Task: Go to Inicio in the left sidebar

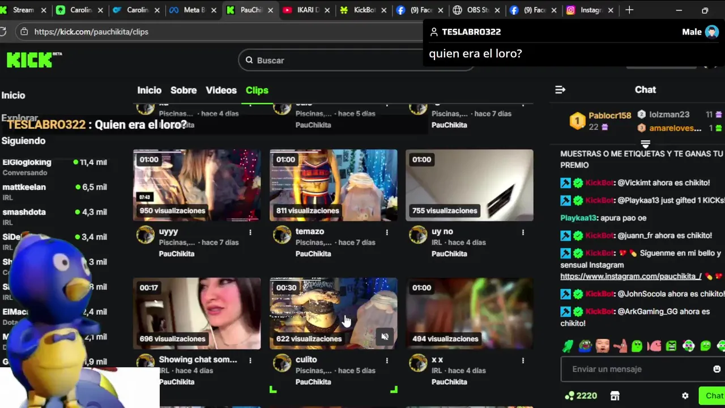Action: tap(13, 95)
